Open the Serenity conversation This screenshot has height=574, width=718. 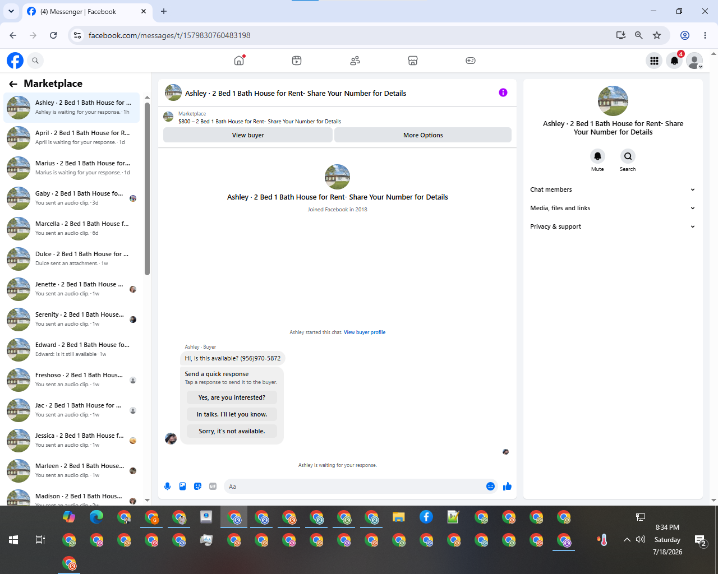point(72,319)
